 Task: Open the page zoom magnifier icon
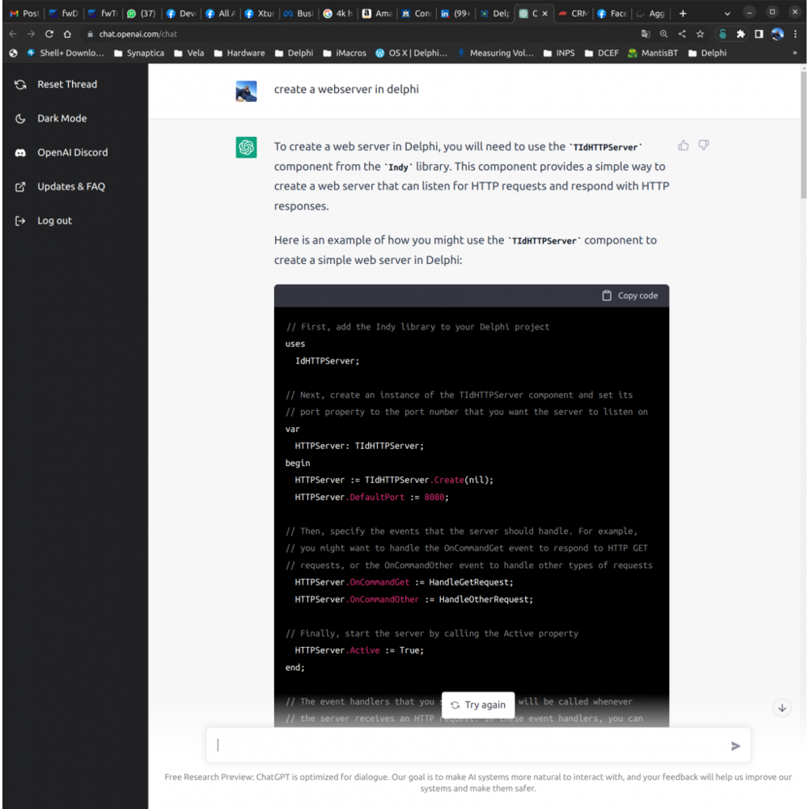pos(663,34)
